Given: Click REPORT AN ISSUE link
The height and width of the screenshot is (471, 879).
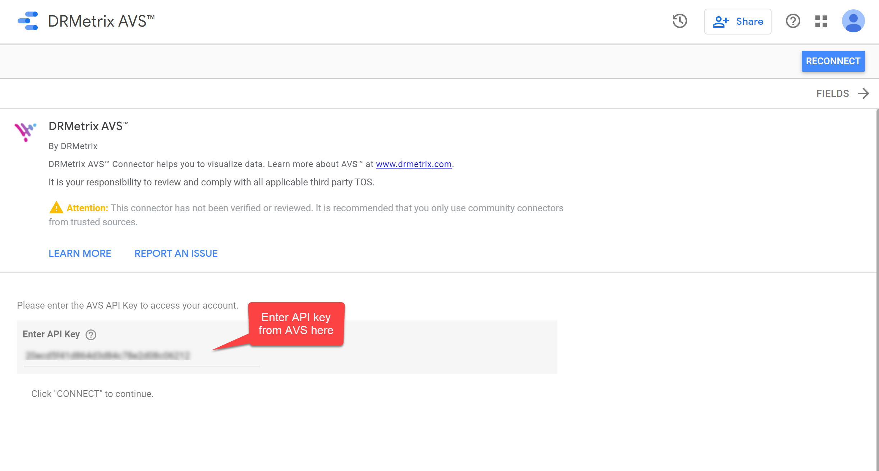Looking at the screenshot, I should [176, 254].
